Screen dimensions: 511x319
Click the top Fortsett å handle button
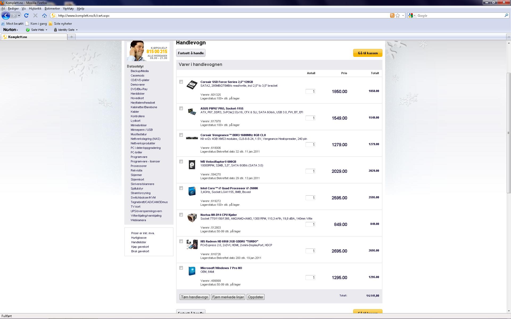[x=191, y=53]
